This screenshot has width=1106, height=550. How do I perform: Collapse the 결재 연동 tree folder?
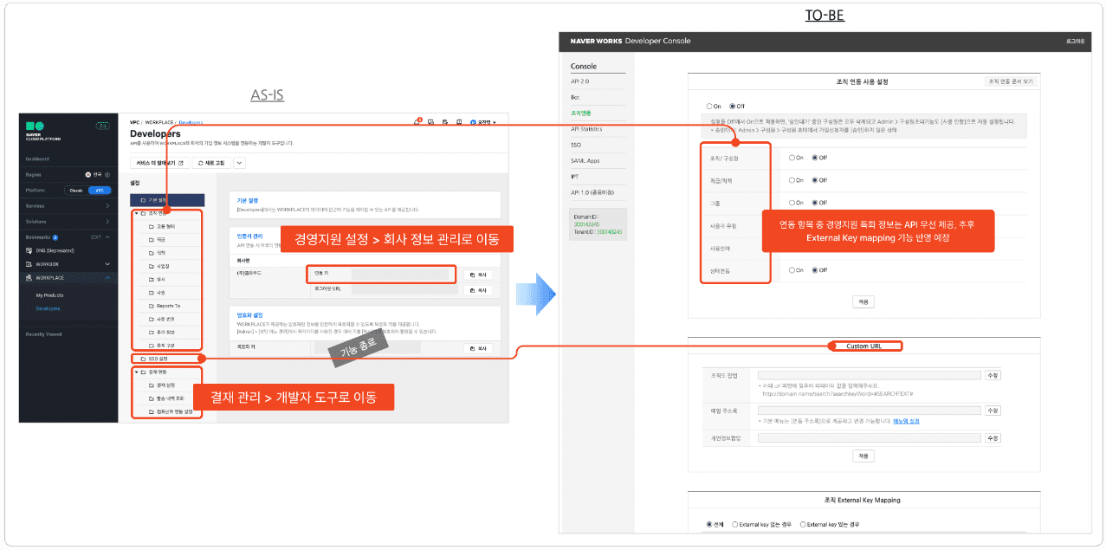click(x=135, y=372)
